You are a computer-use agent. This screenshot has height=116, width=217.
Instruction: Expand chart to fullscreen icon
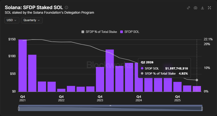coord(209,8)
